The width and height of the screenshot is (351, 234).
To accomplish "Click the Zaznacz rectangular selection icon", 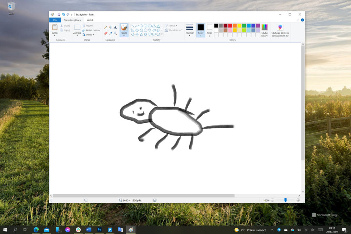I will tap(77, 27).
